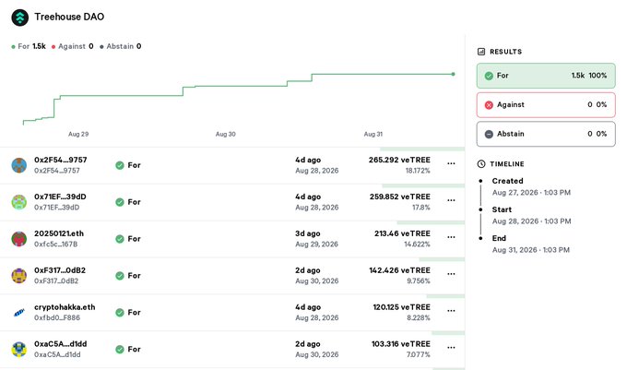Click address 0xfbd0...F886 under cryptohakka.eth
This screenshot has width=627, height=370.
(x=57, y=317)
